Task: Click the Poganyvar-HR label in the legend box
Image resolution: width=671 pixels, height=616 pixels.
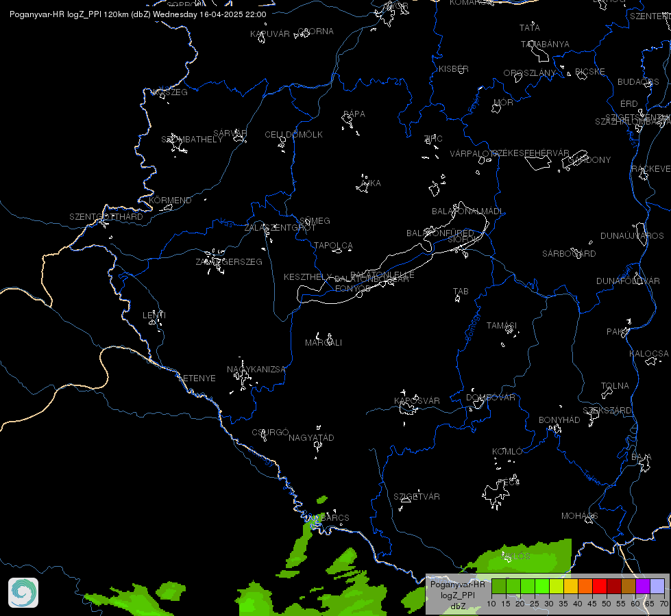Action: click(457, 585)
